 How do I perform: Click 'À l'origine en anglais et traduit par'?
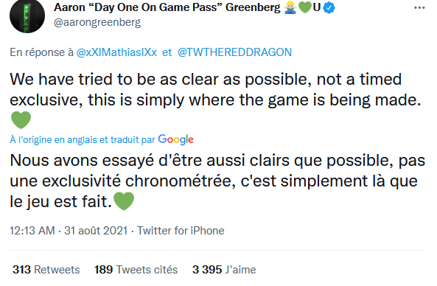click(83, 139)
